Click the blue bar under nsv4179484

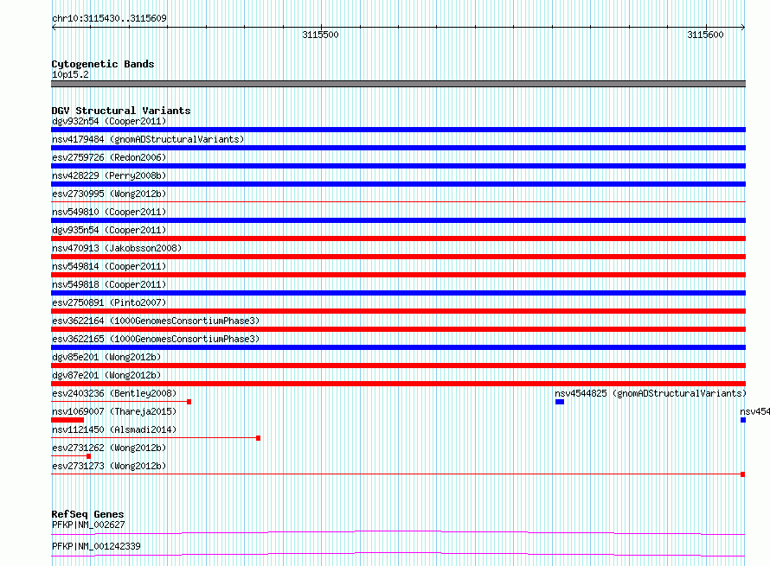(x=398, y=148)
